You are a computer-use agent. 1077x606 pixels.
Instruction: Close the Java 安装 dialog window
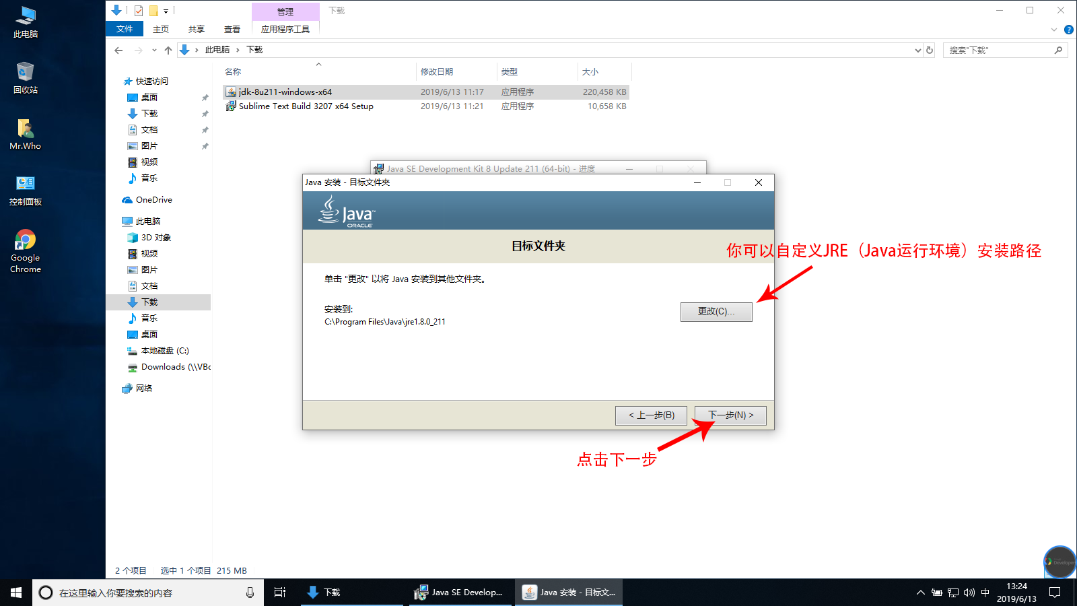pos(759,182)
